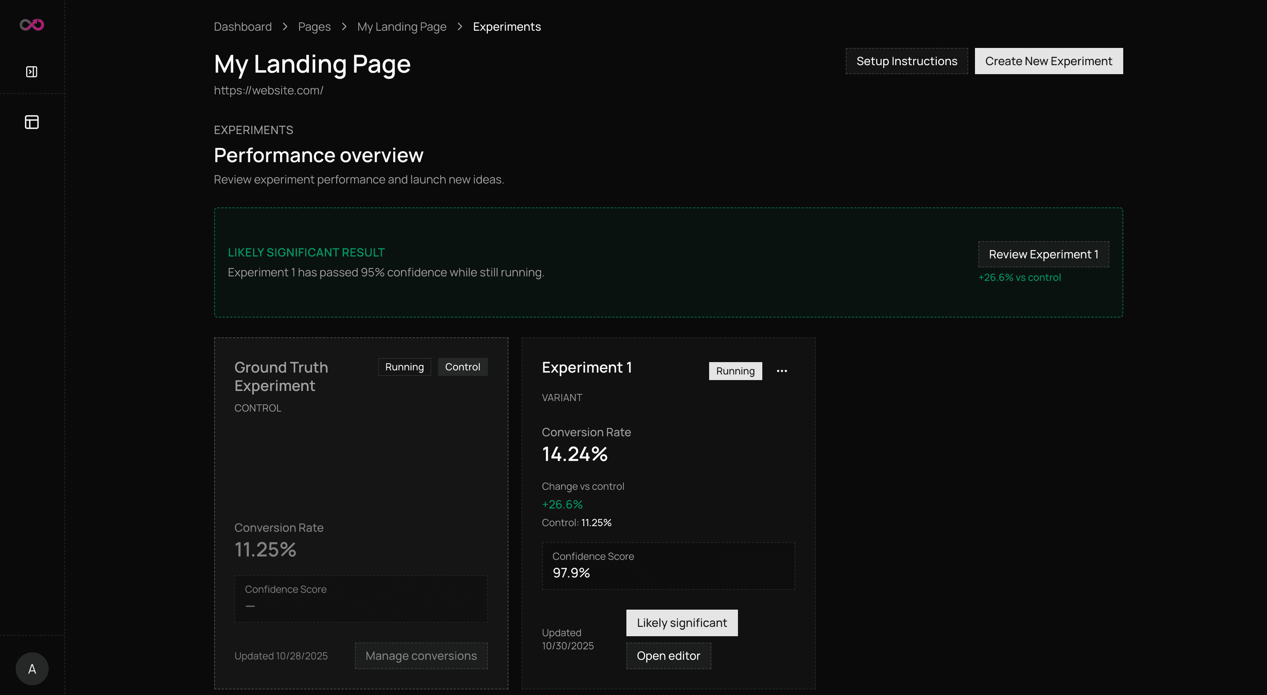
Task: Open Experiment 1 three-dot options menu
Action: (x=781, y=371)
